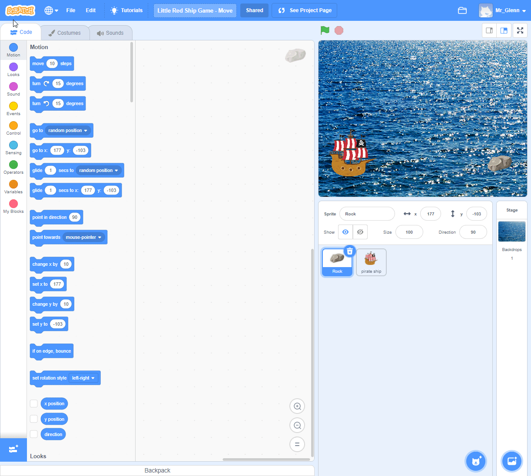This screenshot has height=476, width=531.
Task: Switch to the Costumes tab
Action: point(65,33)
